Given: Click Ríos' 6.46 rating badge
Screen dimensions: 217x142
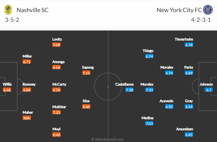Looking at the screenshot, I should [x=86, y=107].
